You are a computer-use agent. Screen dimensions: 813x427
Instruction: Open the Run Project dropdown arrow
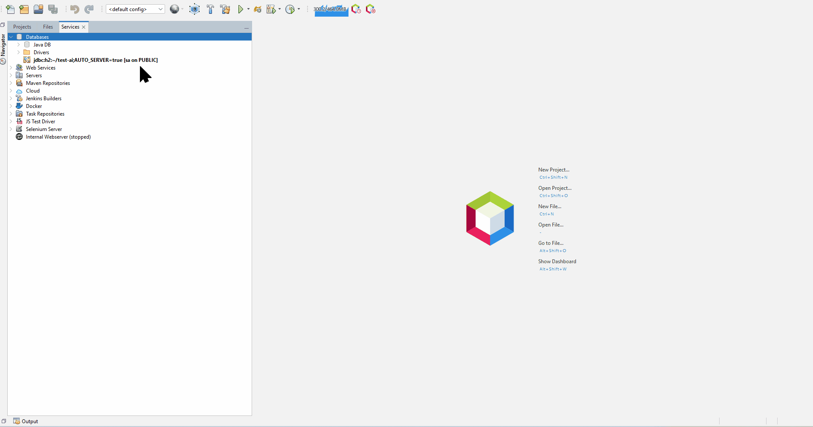pos(248,9)
